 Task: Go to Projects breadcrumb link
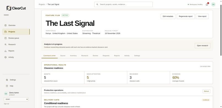(x=42, y=4)
